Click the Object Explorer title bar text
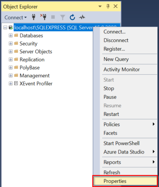 (x=21, y=7)
